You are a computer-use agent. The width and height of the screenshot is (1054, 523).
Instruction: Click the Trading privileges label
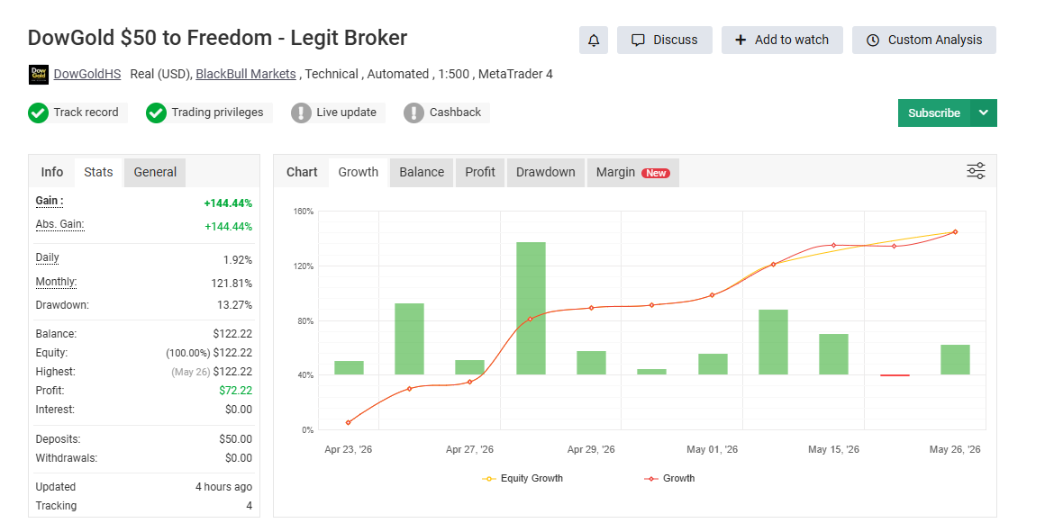(x=217, y=113)
